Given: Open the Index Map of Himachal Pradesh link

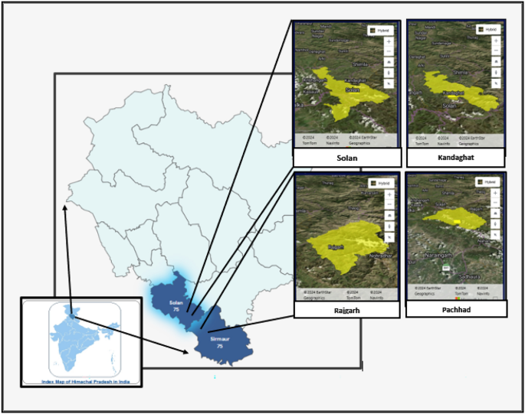Looking at the screenshot, I should coord(85,382).
